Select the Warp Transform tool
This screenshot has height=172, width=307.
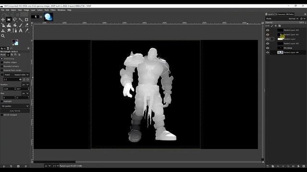coord(9,25)
